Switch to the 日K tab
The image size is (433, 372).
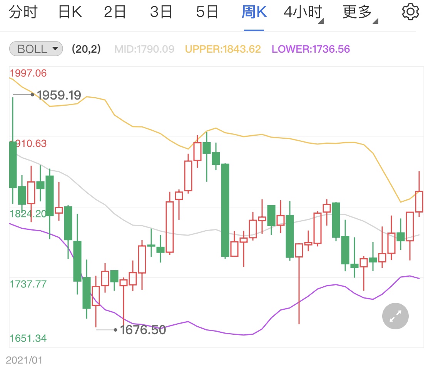tap(70, 12)
